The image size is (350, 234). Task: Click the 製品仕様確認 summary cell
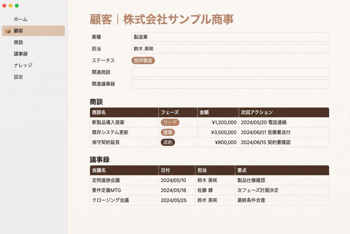[x=282, y=180]
